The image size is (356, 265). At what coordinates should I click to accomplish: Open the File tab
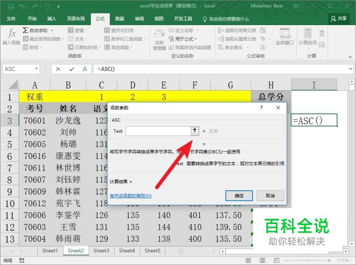pyautogui.click(x=11, y=19)
